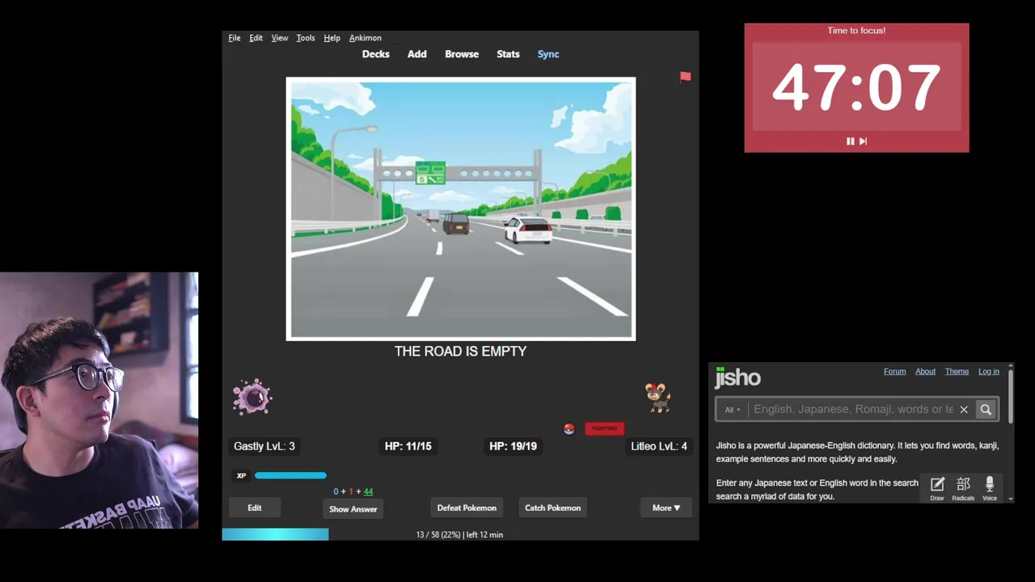
Task: Open the File menu
Action: 234,38
